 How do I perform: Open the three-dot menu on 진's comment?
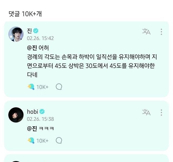161,32
